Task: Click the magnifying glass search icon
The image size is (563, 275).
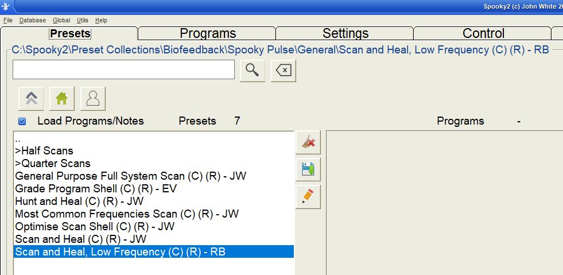Action: click(253, 70)
